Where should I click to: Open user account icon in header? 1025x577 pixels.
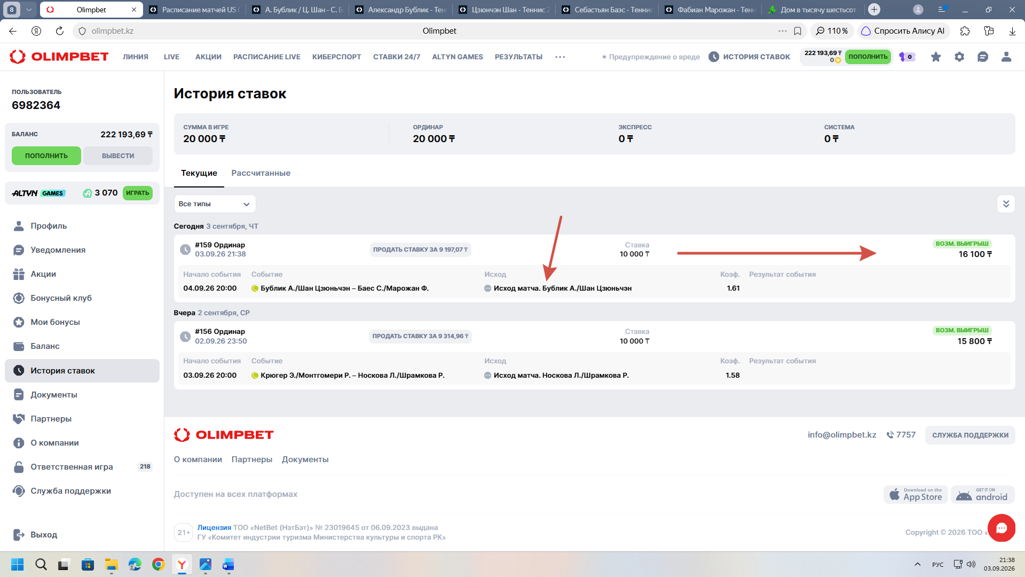[x=1006, y=57]
